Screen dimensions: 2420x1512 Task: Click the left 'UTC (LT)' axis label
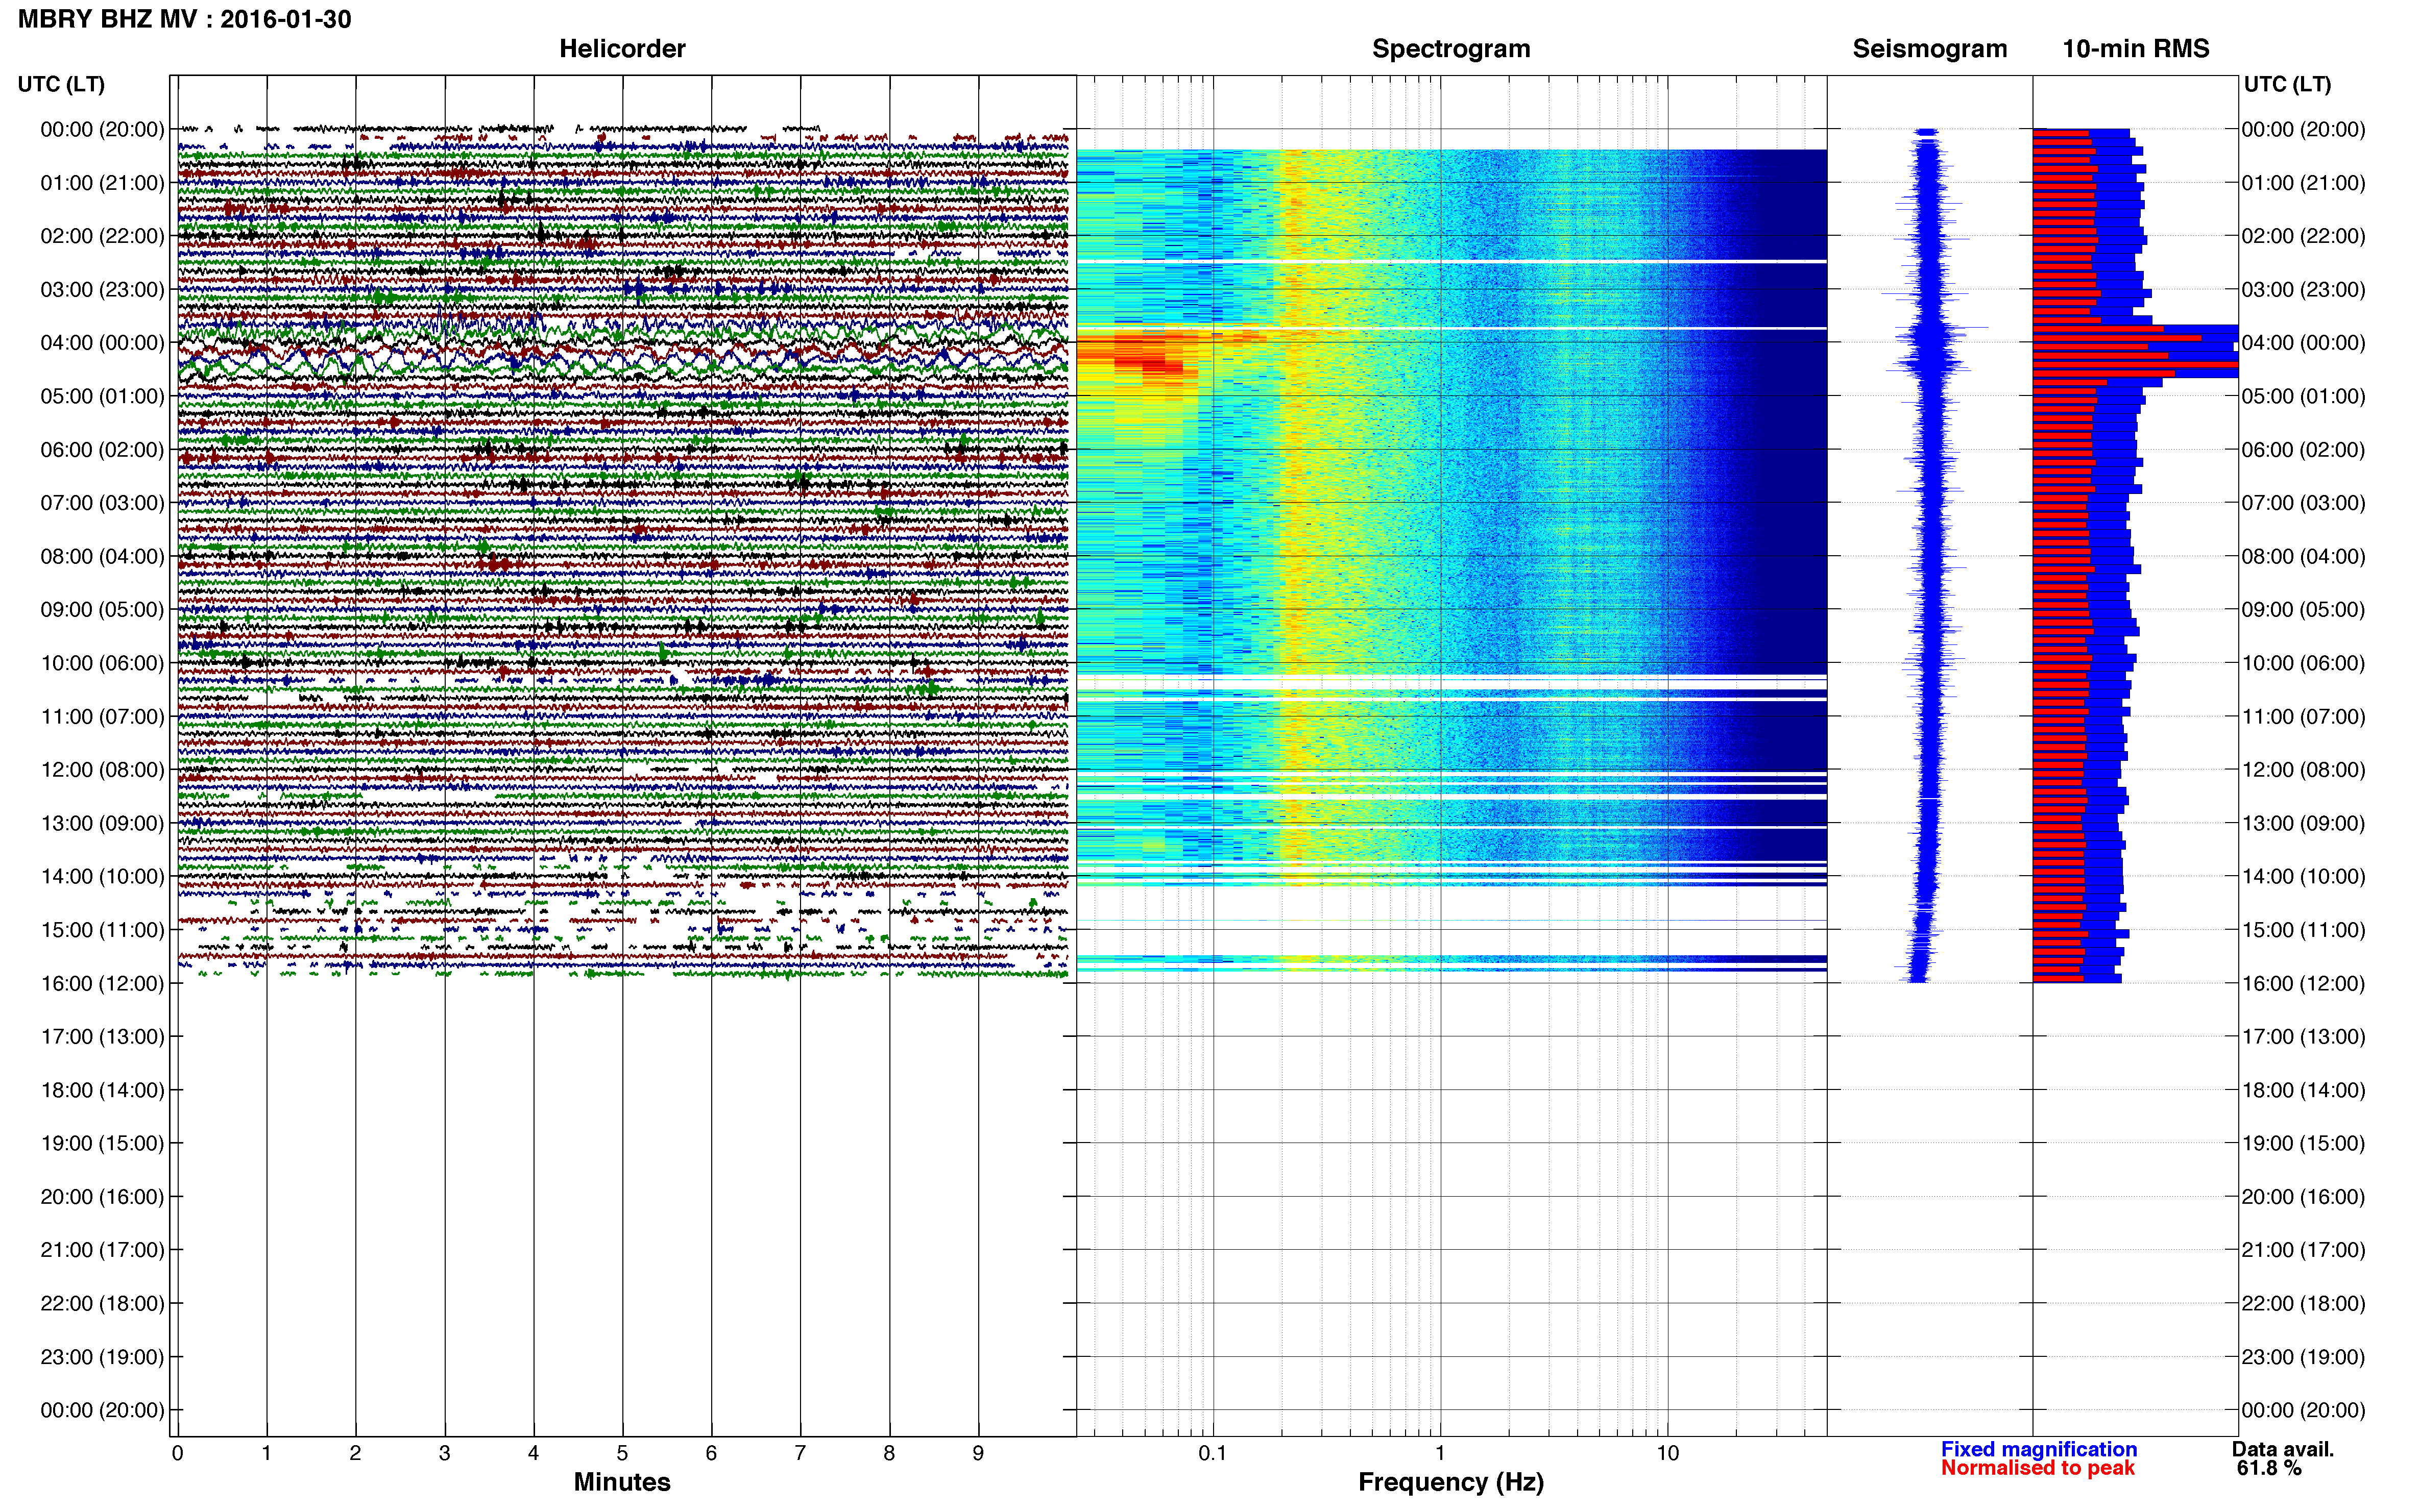(x=61, y=84)
